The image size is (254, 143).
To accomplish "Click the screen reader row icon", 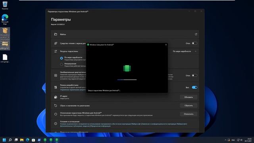I will click(56, 43).
